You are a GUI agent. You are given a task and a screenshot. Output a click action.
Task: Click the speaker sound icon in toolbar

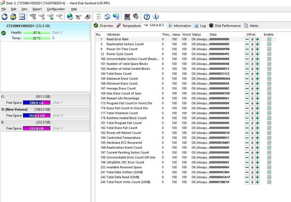click(136, 17)
